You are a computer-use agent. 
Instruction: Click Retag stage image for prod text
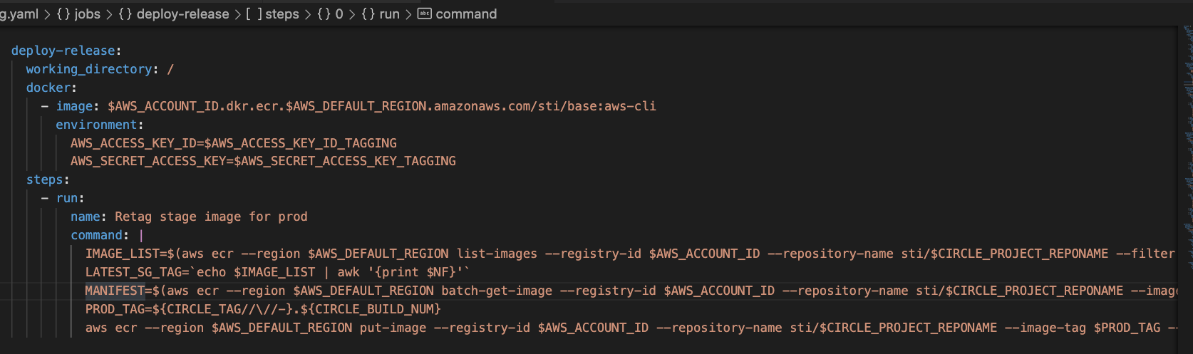(211, 217)
